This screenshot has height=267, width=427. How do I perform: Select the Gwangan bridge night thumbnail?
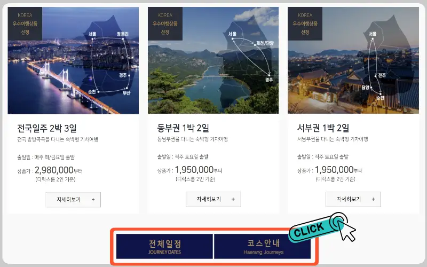[73, 60]
